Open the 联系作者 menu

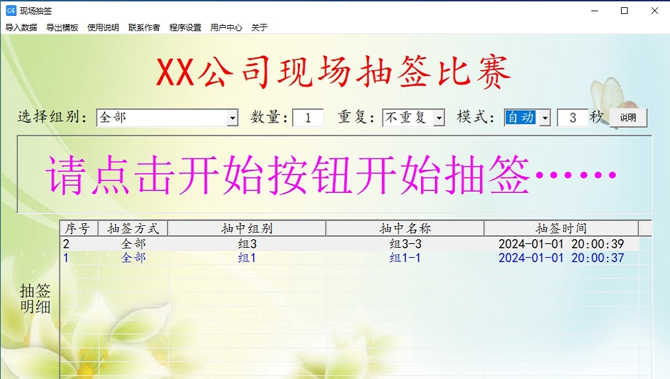(144, 27)
